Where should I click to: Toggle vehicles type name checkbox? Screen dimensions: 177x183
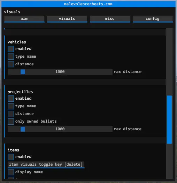pyautogui.click(x=11, y=57)
